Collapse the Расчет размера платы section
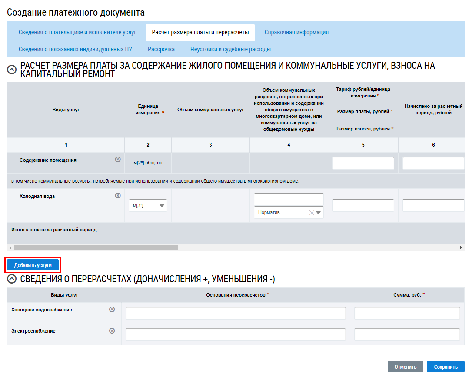 [x=12, y=70]
